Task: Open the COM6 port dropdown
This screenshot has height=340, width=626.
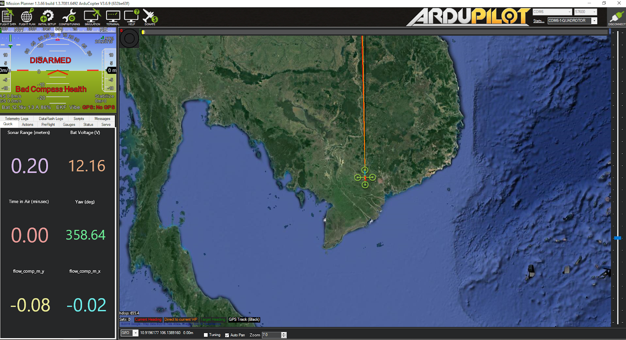Action: click(552, 12)
